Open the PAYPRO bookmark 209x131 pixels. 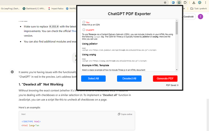[71, 9]
